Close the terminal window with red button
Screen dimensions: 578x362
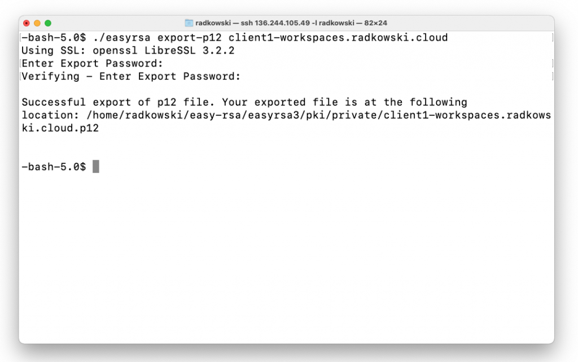click(27, 23)
